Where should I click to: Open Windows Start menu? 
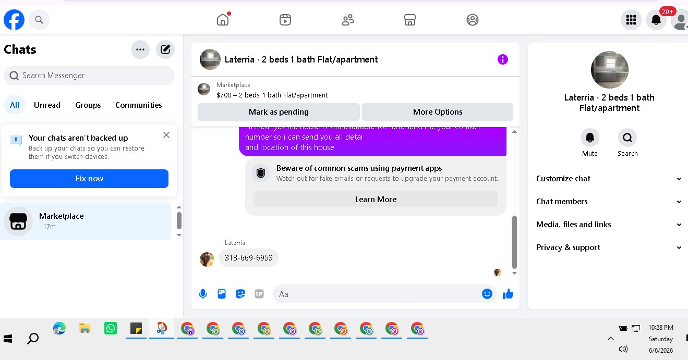8,339
